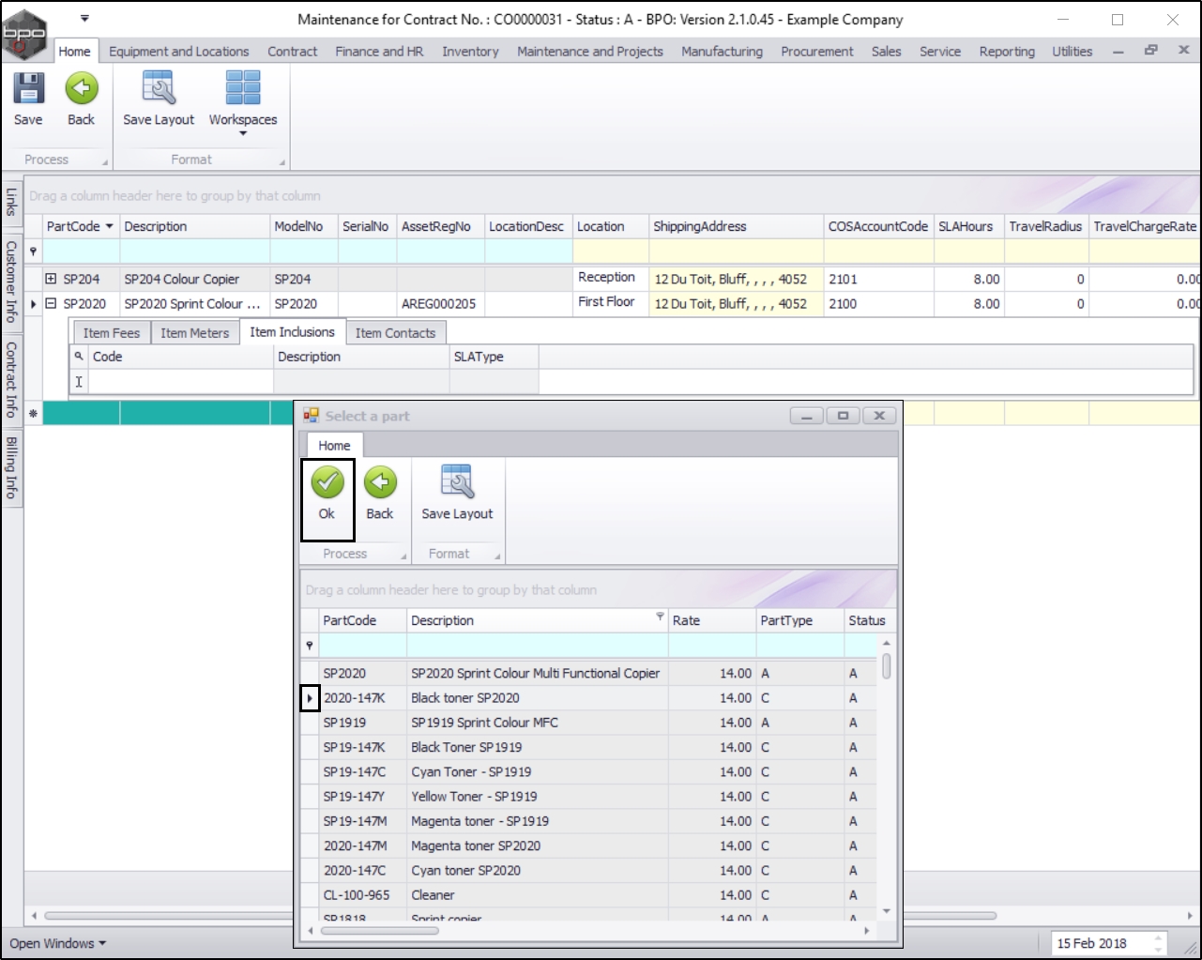Switch to the Item Fees tab

[x=112, y=333]
